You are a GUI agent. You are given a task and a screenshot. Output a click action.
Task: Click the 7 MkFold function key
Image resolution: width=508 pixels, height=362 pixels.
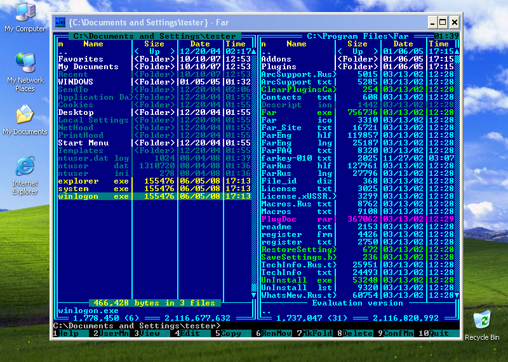click(314, 333)
